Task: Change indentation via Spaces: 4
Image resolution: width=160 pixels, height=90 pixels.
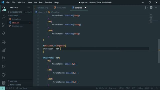Action: [112, 88]
